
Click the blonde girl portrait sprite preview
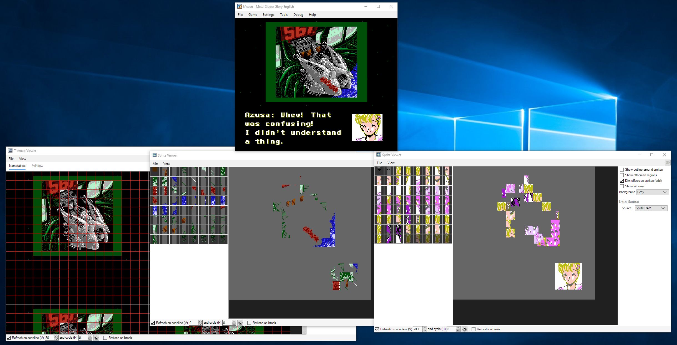[x=568, y=276]
